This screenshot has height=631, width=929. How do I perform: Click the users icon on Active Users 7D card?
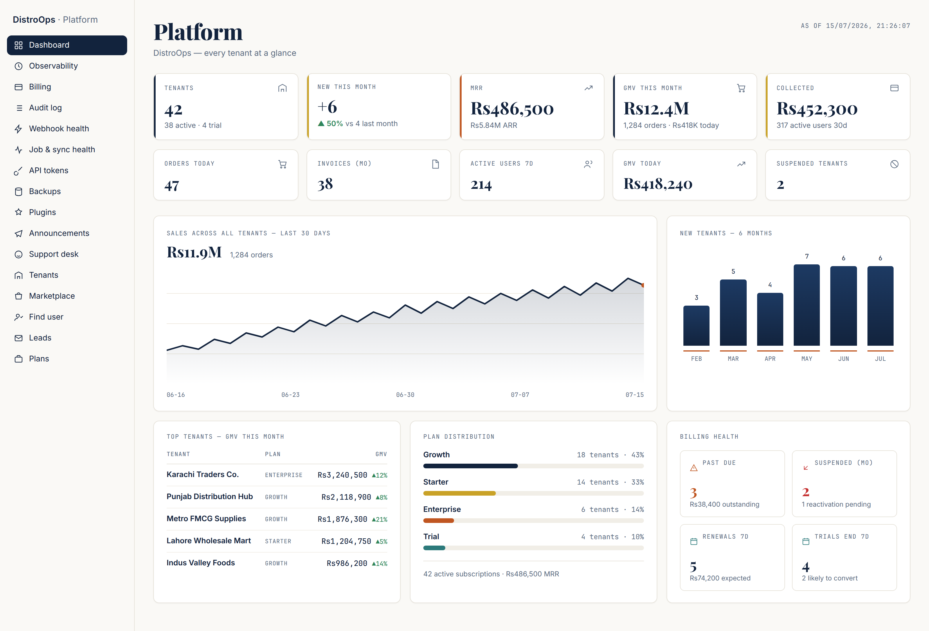point(588,164)
